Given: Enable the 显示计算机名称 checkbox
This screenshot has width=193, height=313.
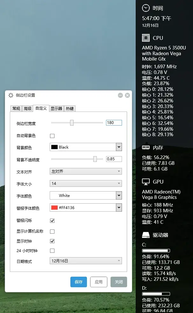Looking at the screenshot, I should coord(52,231).
